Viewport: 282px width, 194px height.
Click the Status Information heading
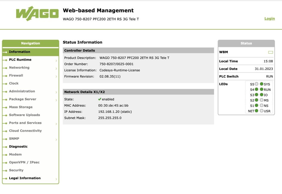[82, 42]
